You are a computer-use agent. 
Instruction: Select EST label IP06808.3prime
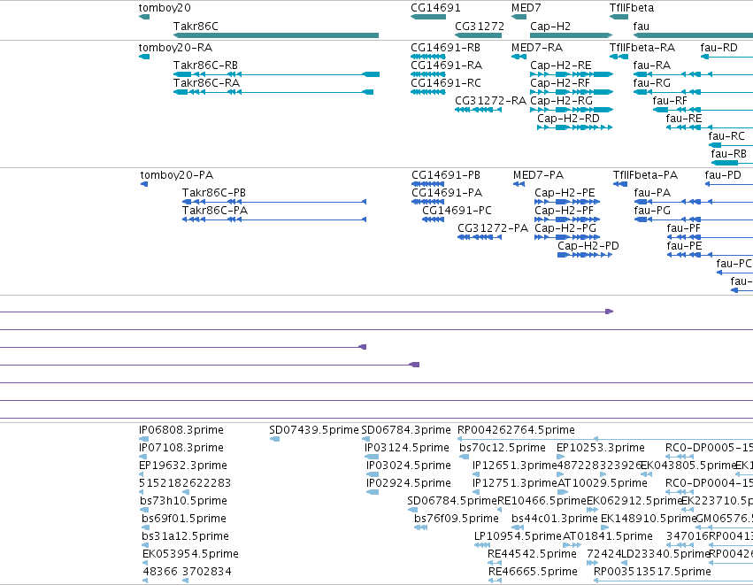pyautogui.click(x=181, y=430)
